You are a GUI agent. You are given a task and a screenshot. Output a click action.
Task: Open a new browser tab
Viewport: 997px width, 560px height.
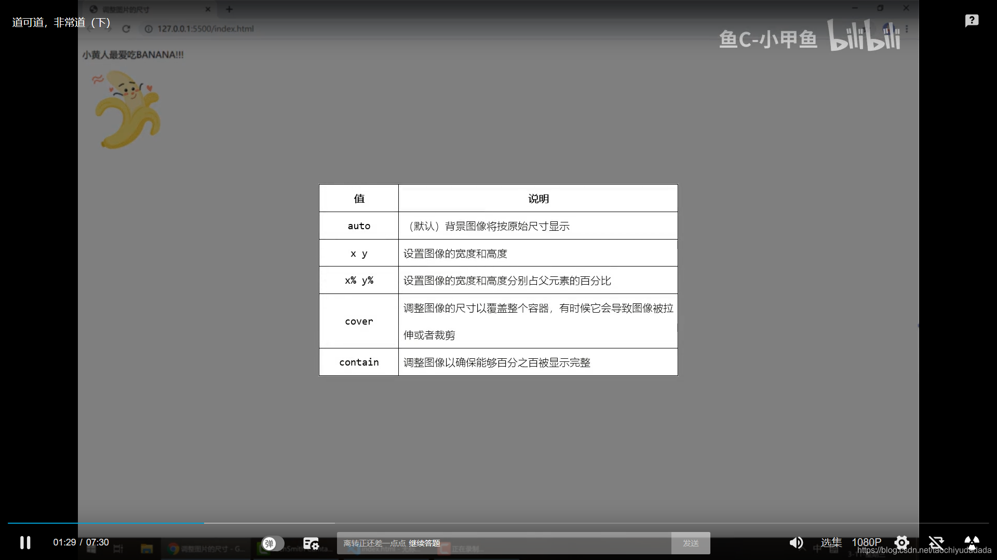(229, 9)
